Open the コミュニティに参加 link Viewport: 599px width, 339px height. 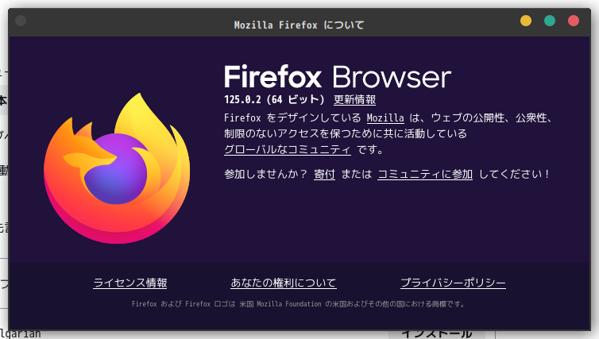click(425, 174)
